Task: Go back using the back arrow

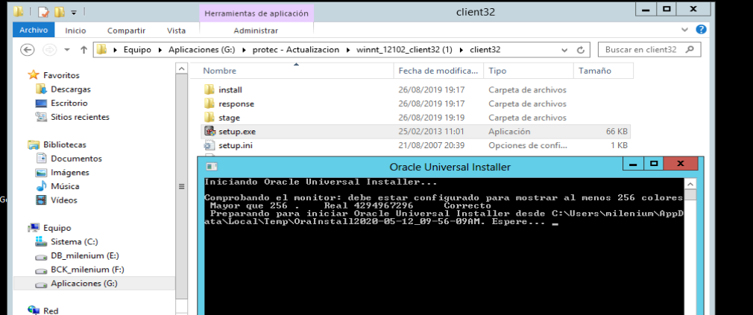Action: (28, 50)
